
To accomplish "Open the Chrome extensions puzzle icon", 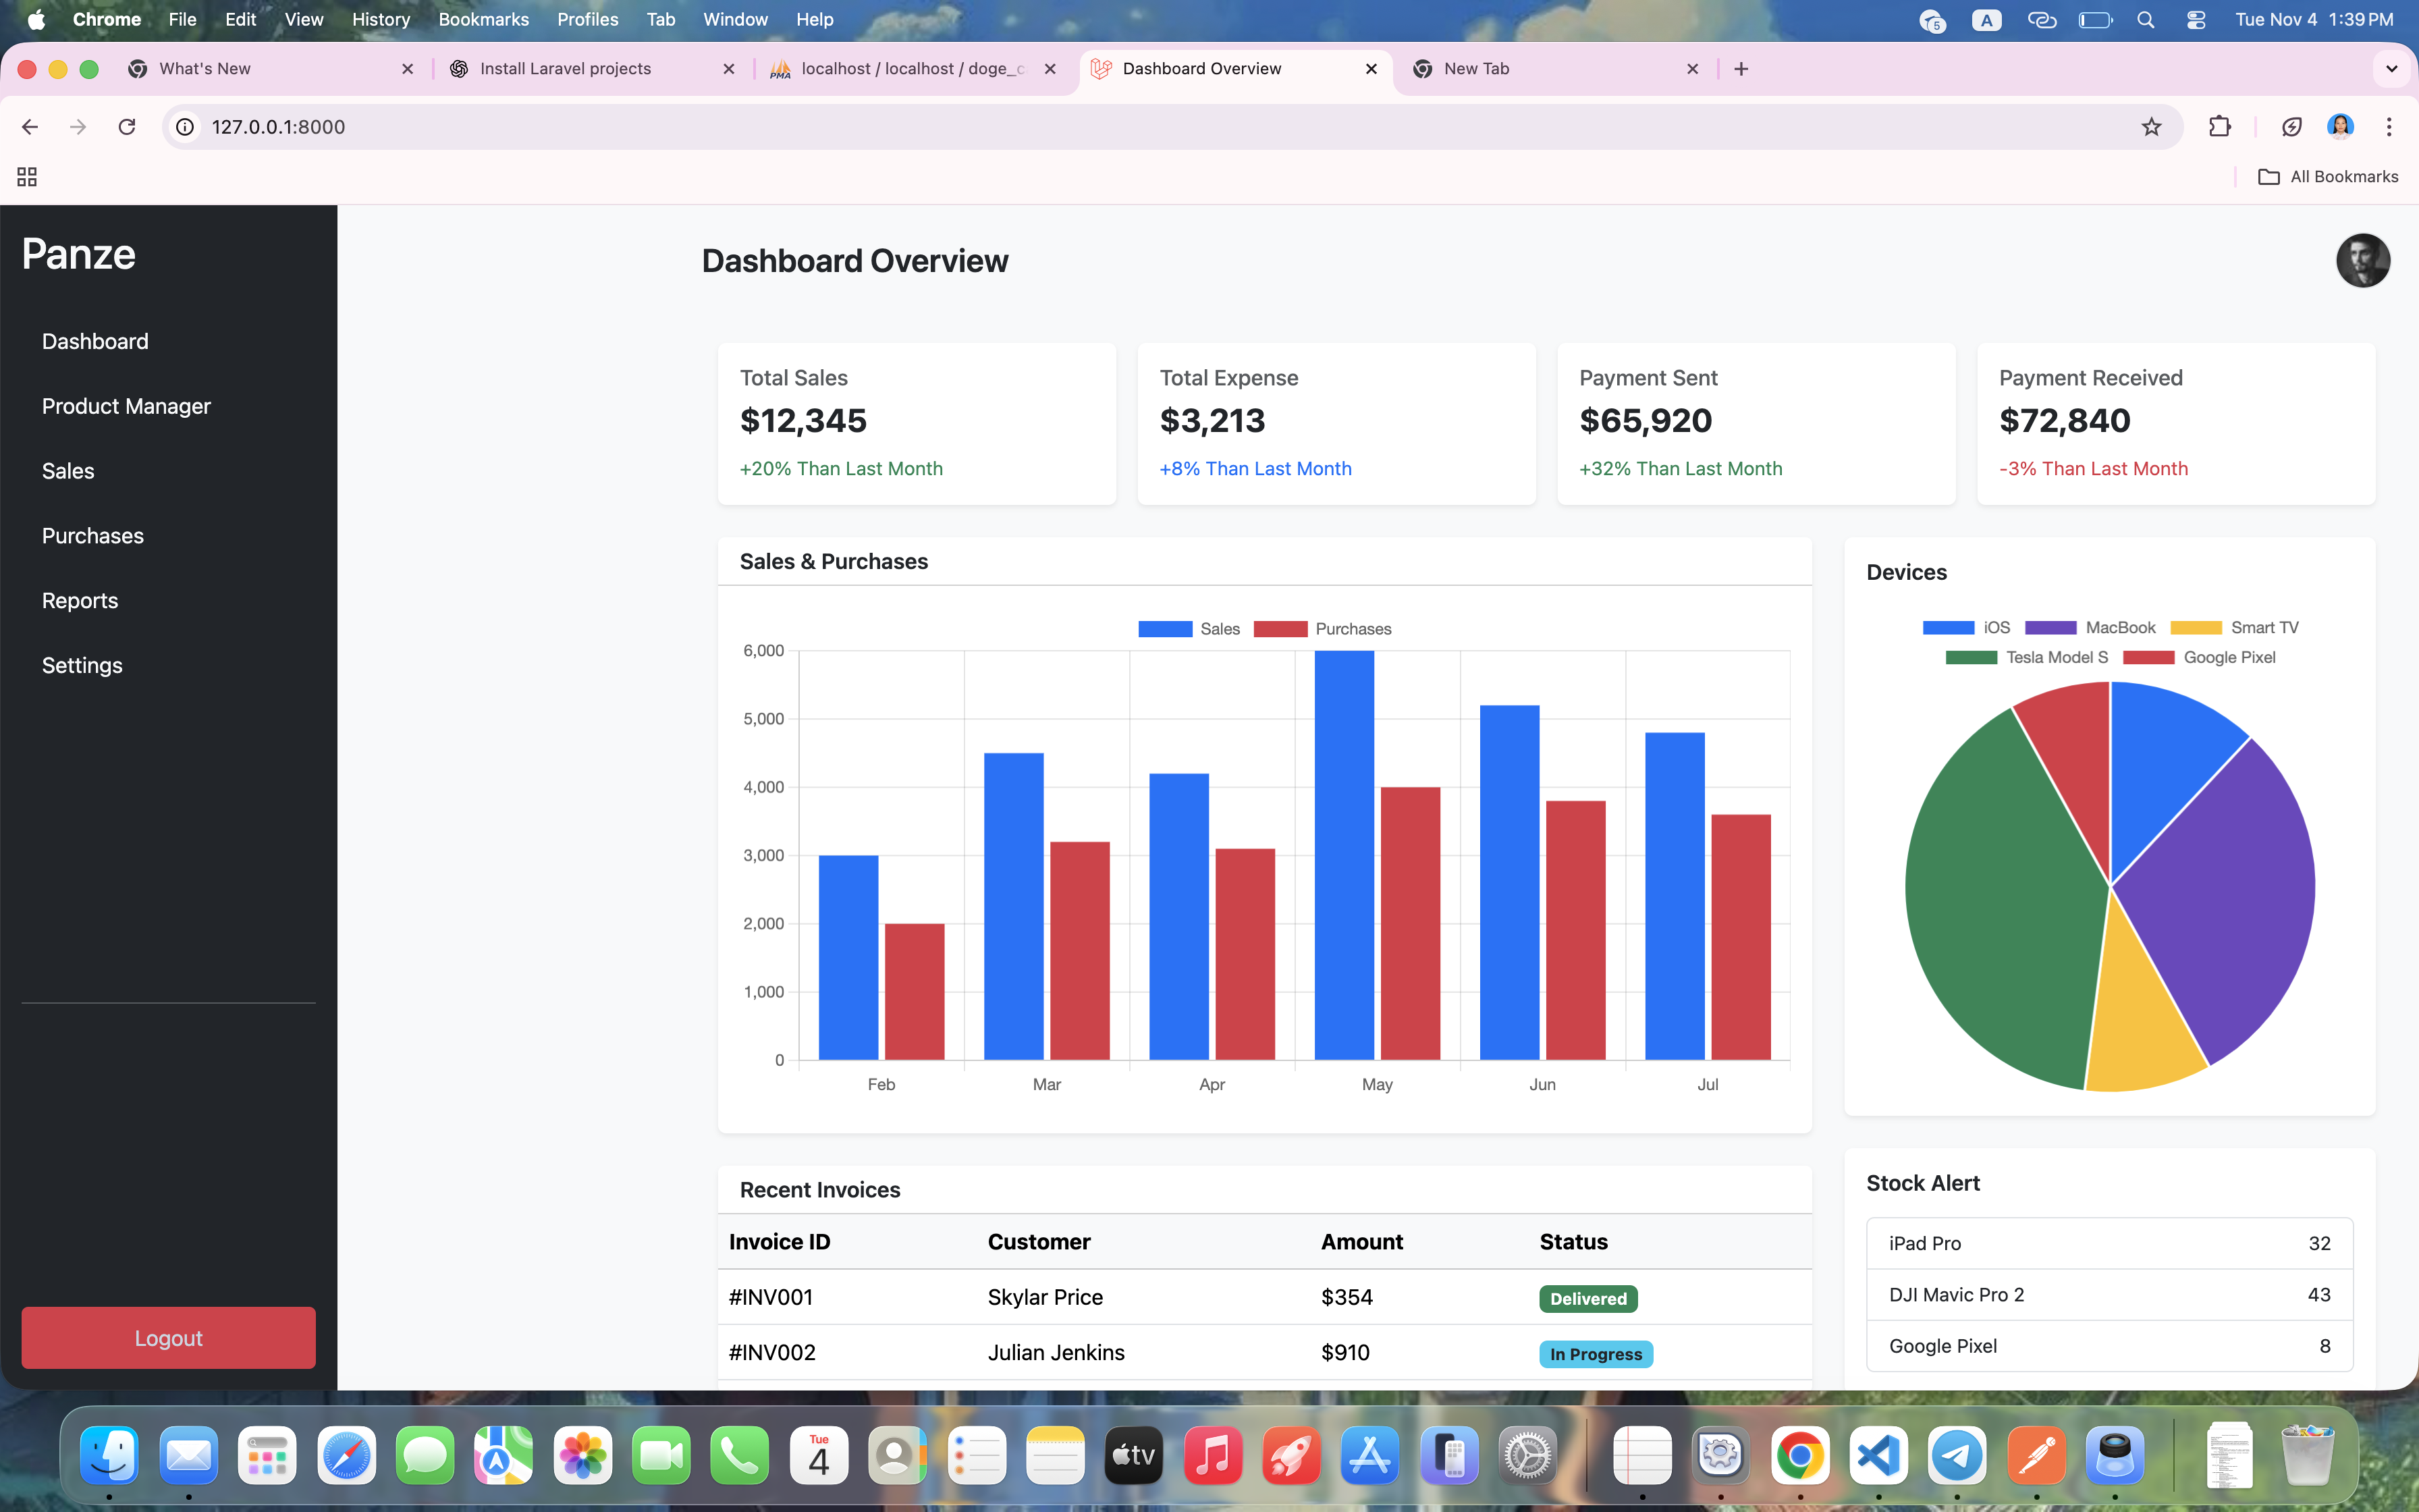I will tap(2219, 127).
